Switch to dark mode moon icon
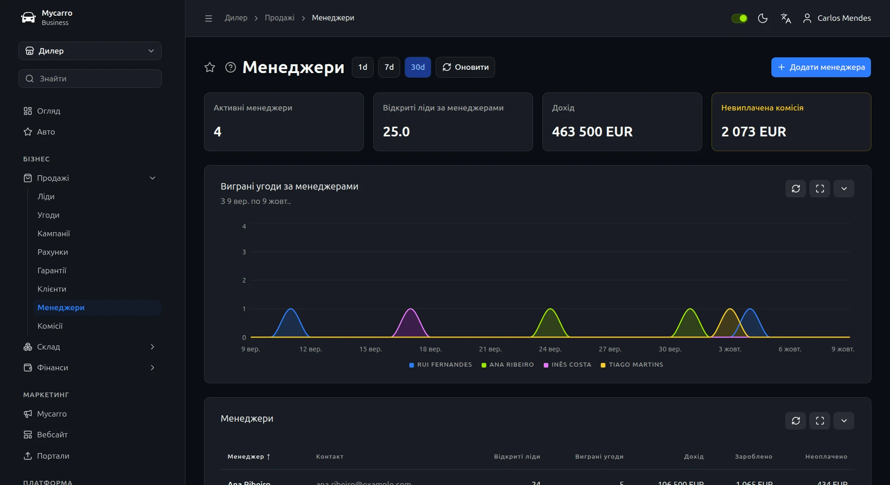 [x=763, y=18]
